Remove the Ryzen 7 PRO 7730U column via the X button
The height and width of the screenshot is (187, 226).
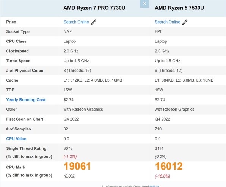(x=144, y=3)
